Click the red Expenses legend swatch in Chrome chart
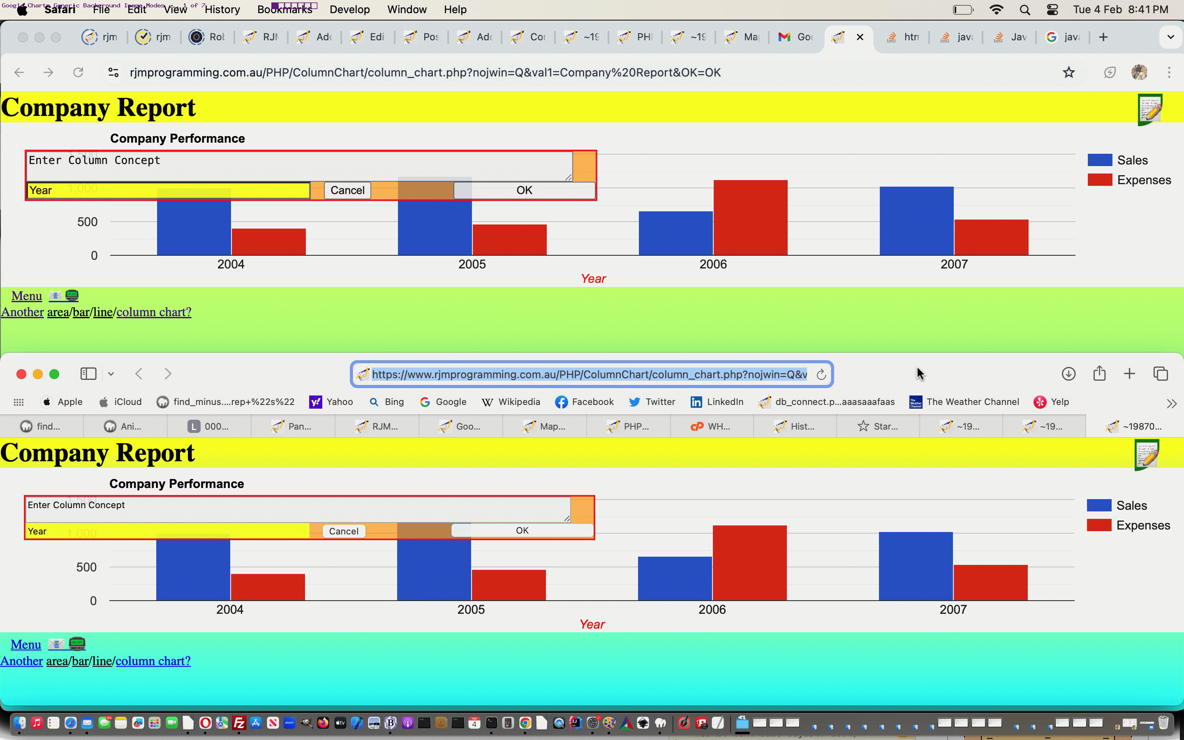Viewport: 1184px width, 740px height. 1099,180
